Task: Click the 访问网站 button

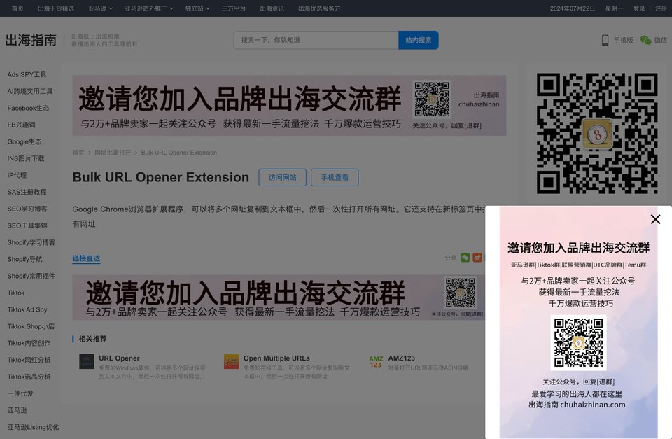Action: pyautogui.click(x=282, y=177)
